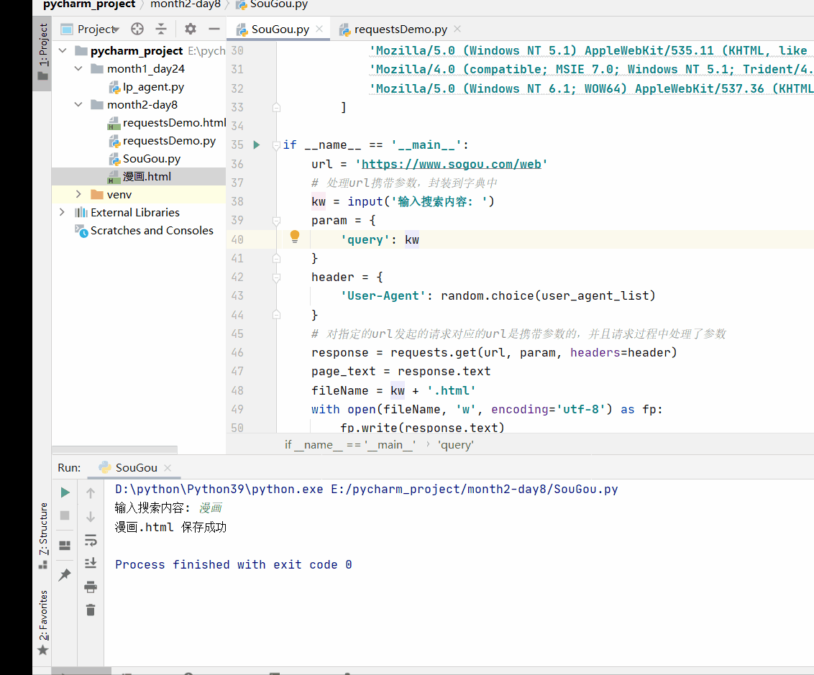Clear console with trash icon

tap(91, 610)
